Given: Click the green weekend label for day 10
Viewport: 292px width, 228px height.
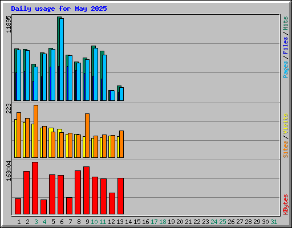Looking at the screenshot, I should (x=94, y=222).
